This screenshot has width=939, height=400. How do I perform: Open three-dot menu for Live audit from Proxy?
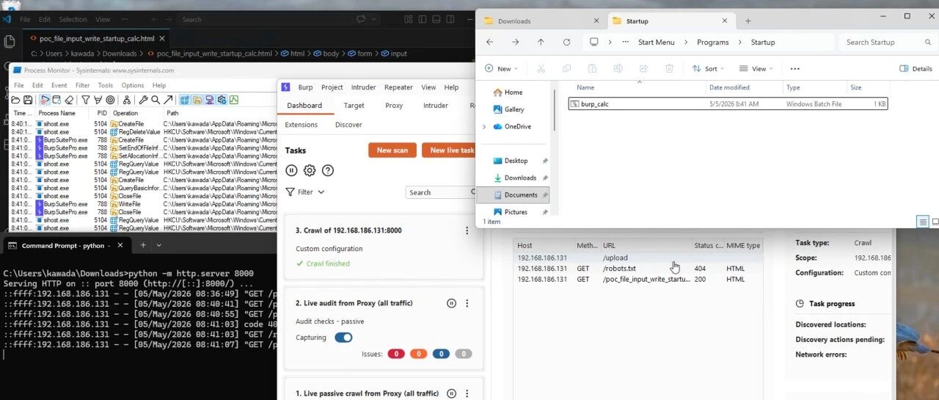pyautogui.click(x=467, y=303)
